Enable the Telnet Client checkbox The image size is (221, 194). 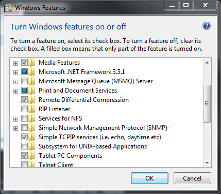pos(24,165)
